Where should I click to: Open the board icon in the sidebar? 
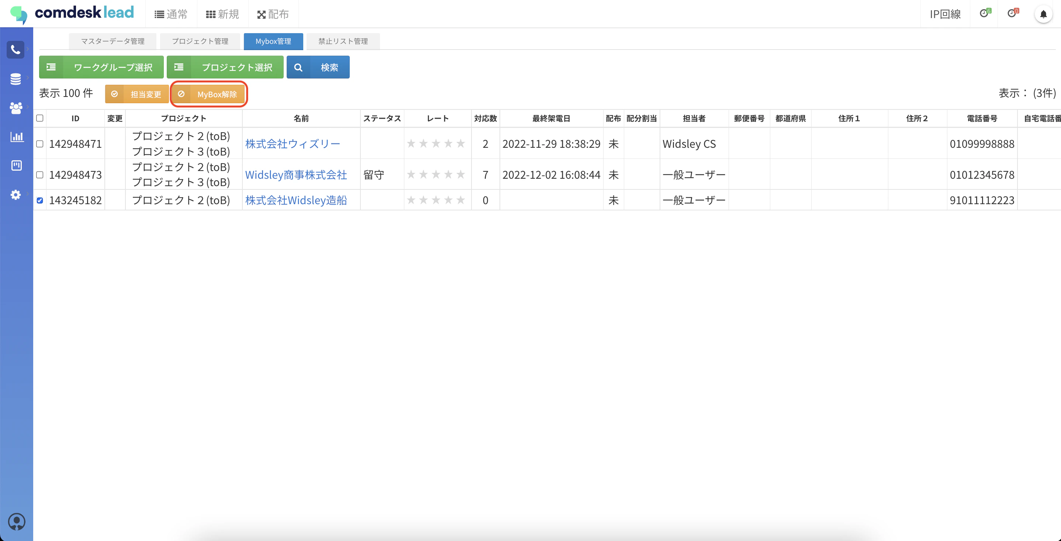[x=17, y=165]
